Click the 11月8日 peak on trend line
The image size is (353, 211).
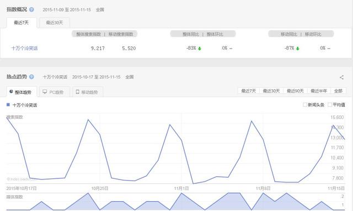pos(252,122)
